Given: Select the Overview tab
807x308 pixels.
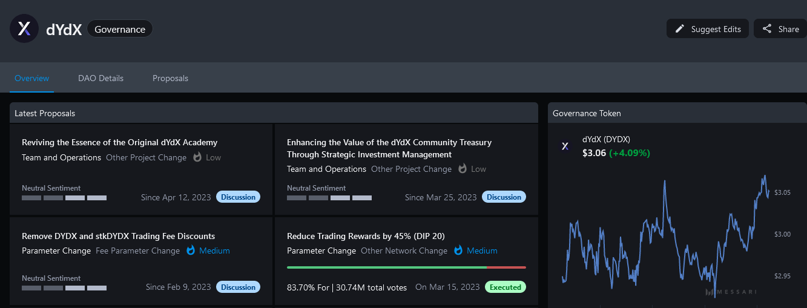Looking at the screenshot, I should click(x=31, y=78).
